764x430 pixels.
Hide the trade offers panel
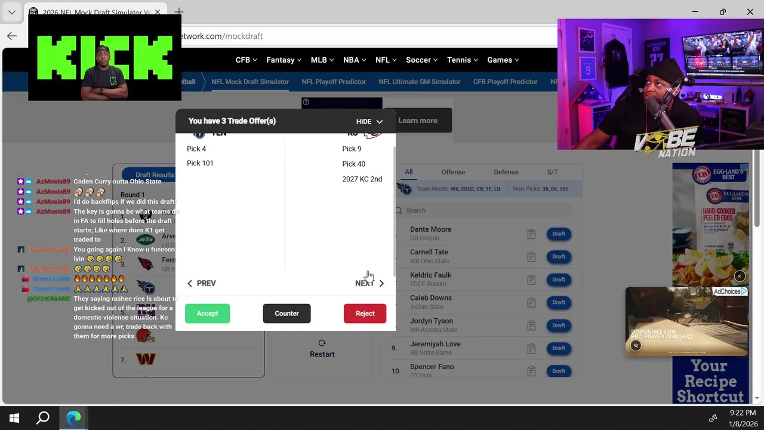point(369,121)
